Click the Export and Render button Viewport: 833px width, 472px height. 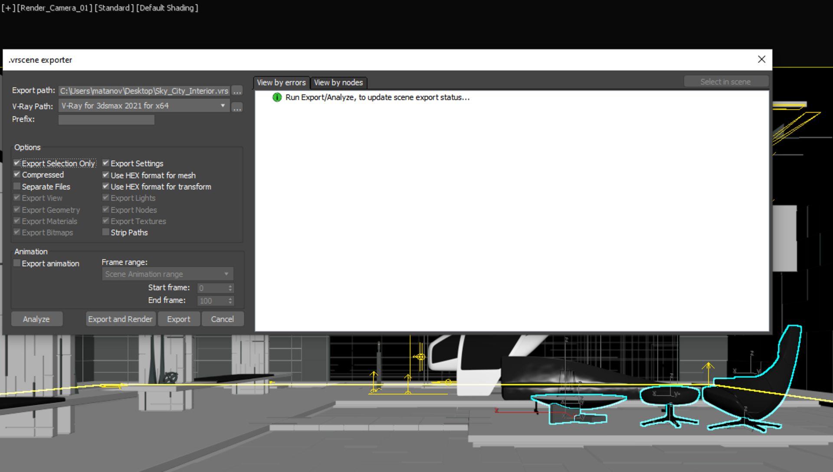[x=121, y=319]
